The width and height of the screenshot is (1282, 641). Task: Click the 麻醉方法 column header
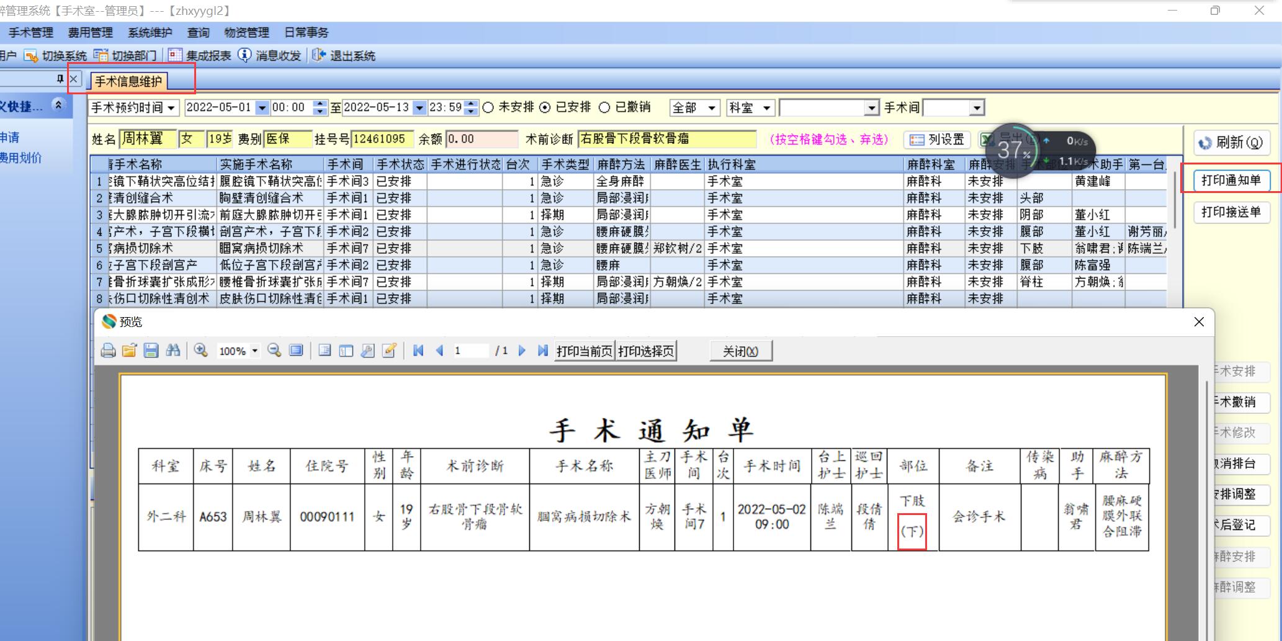point(621,164)
